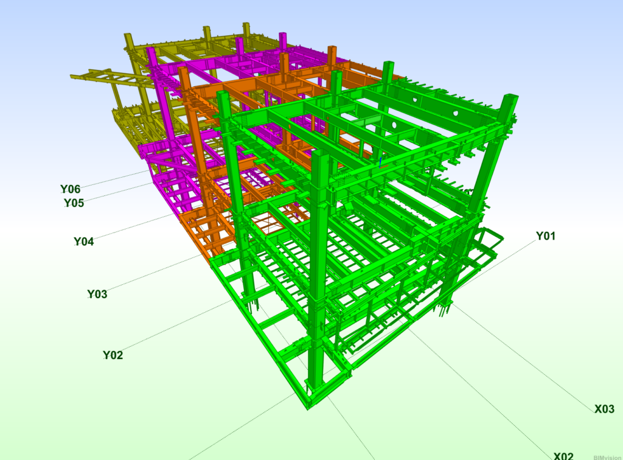Select the X02 grid axis label
This screenshot has height=460, width=623.
(x=563, y=455)
